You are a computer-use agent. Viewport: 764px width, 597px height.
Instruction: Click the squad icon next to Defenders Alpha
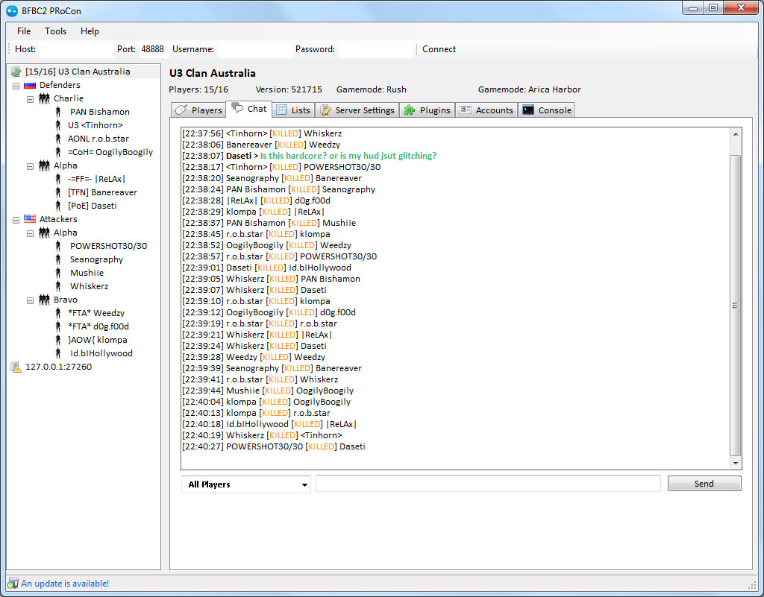pyautogui.click(x=44, y=165)
